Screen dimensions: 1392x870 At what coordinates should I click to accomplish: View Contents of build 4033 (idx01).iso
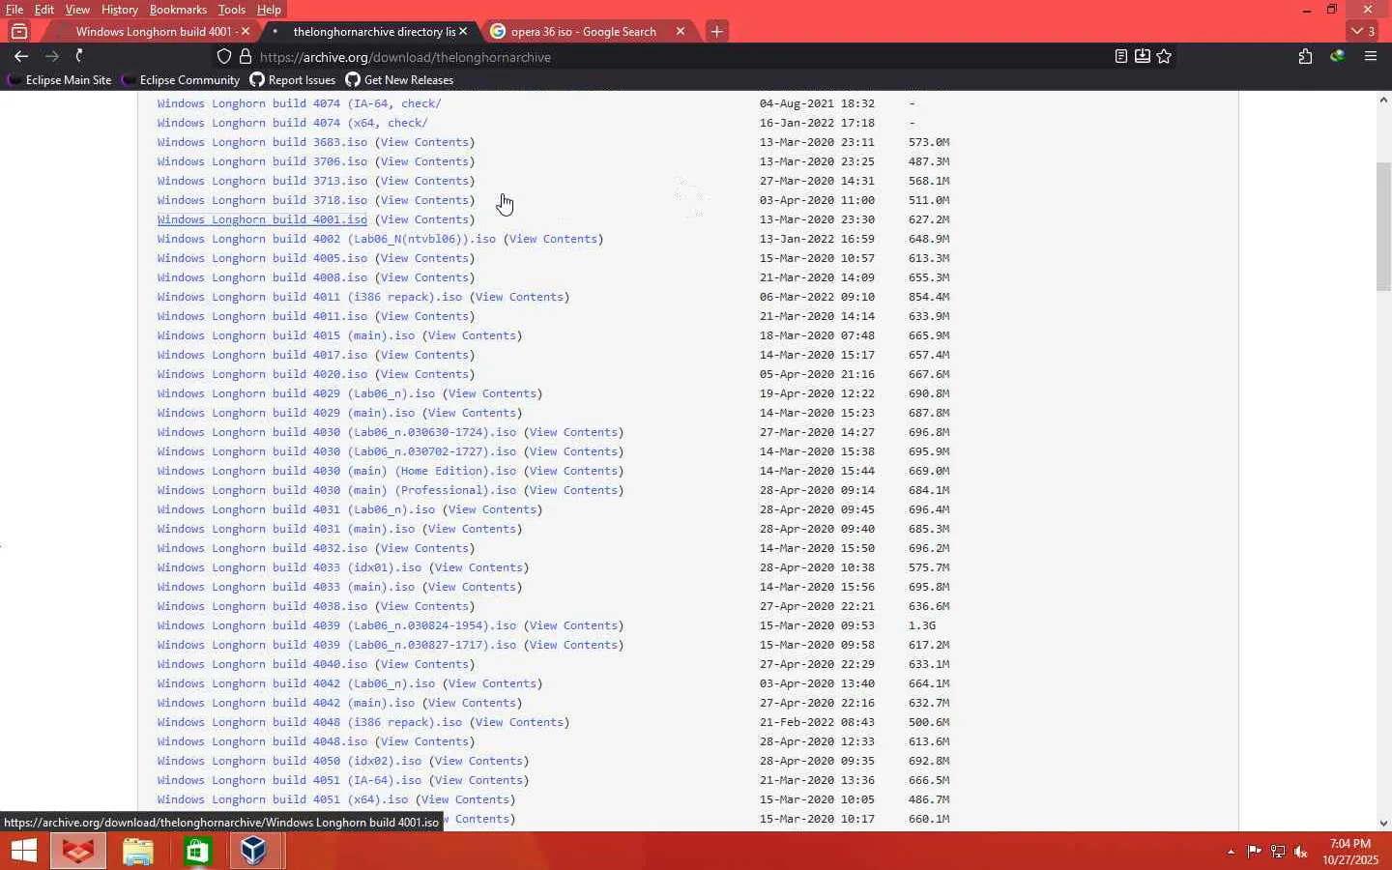pos(478,567)
